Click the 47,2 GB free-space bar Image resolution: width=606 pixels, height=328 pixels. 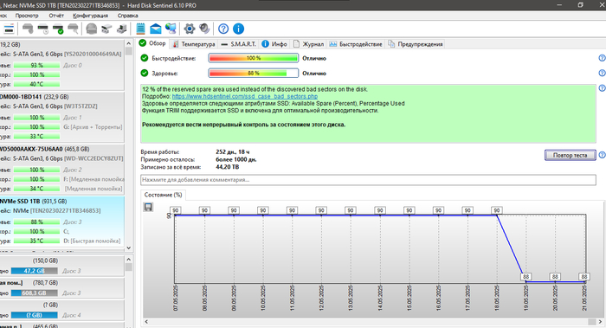point(34,271)
